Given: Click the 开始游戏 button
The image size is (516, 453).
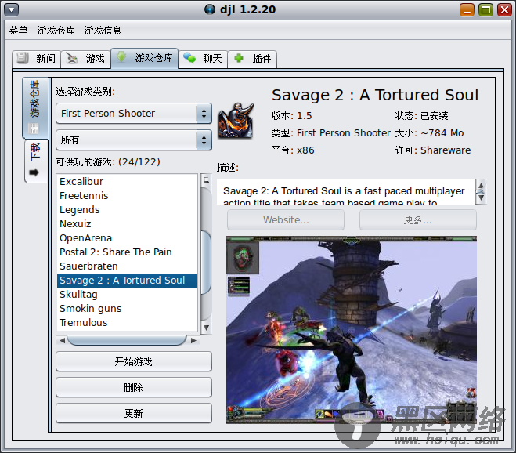Looking at the screenshot, I should click(x=134, y=362).
